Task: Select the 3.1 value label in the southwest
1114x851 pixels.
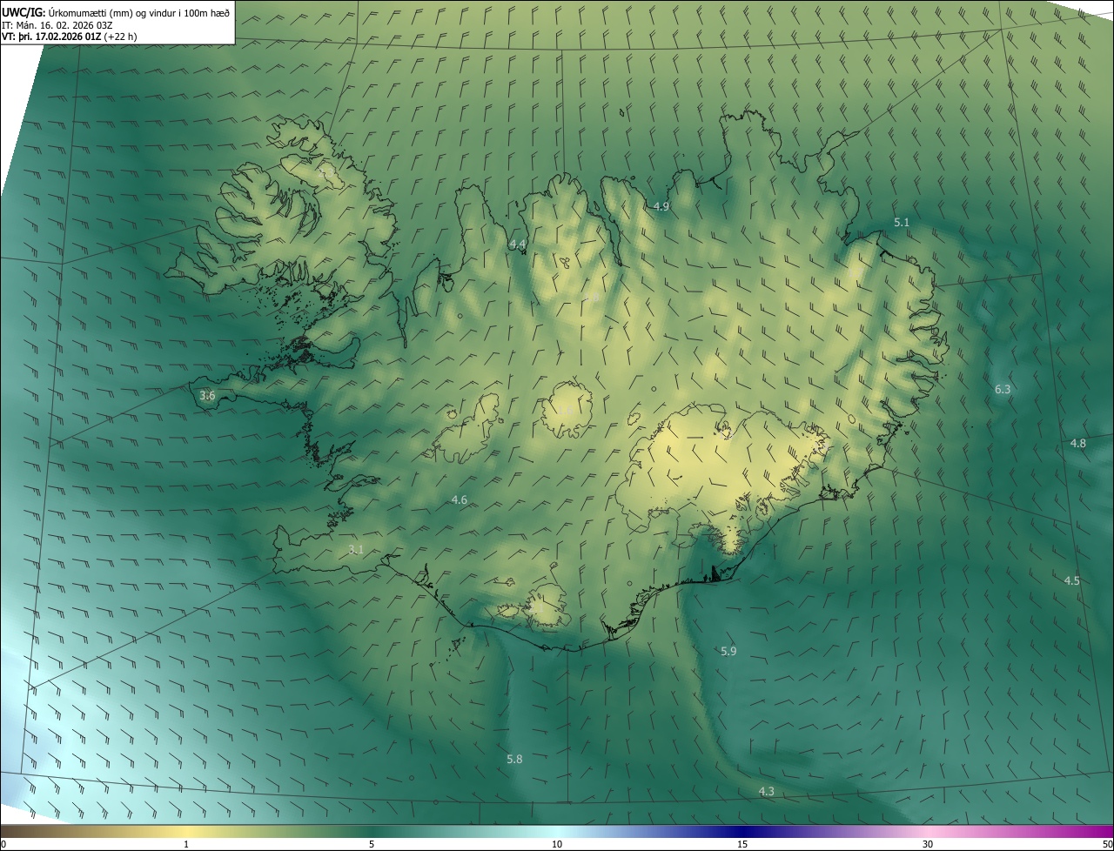Action: [355, 549]
